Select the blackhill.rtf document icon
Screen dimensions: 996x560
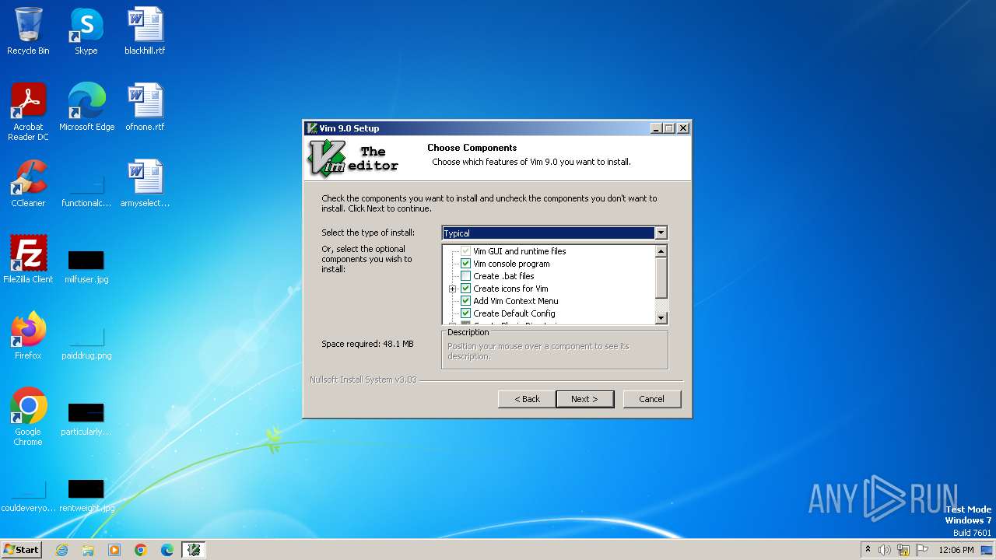point(145,31)
